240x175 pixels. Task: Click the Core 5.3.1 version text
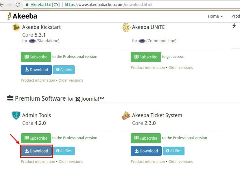click(x=34, y=35)
